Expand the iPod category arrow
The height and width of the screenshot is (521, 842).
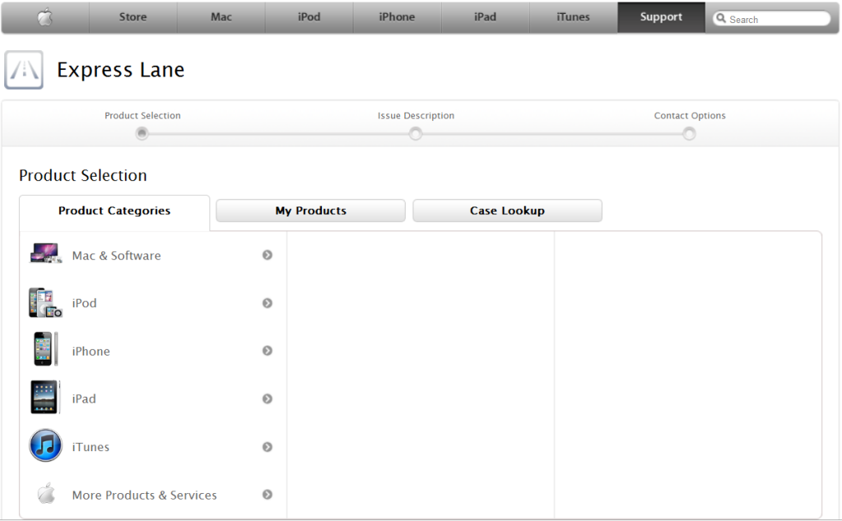[267, 303]
